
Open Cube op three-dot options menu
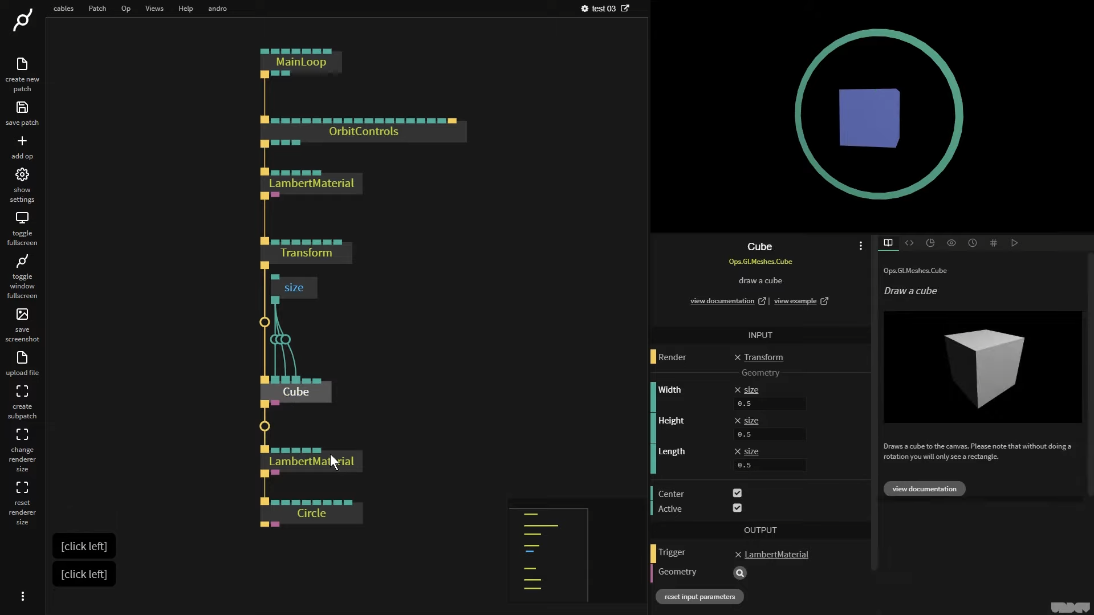[x=860, y=246]
